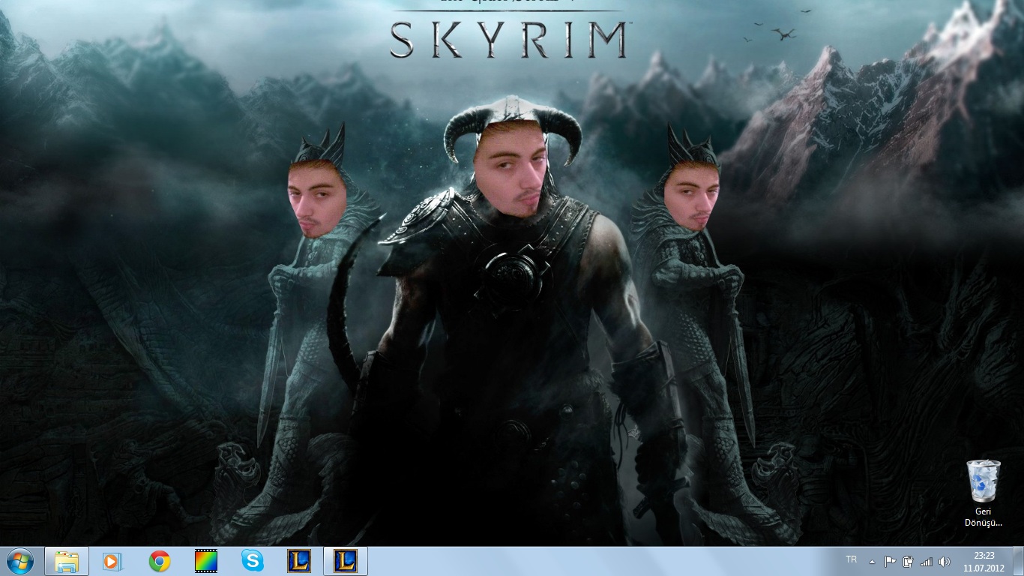Click the unhighlighted League of Legends icon
The width and height of the screenshot is (1024, 576).
pyautogui.click(x=298, y=561)
